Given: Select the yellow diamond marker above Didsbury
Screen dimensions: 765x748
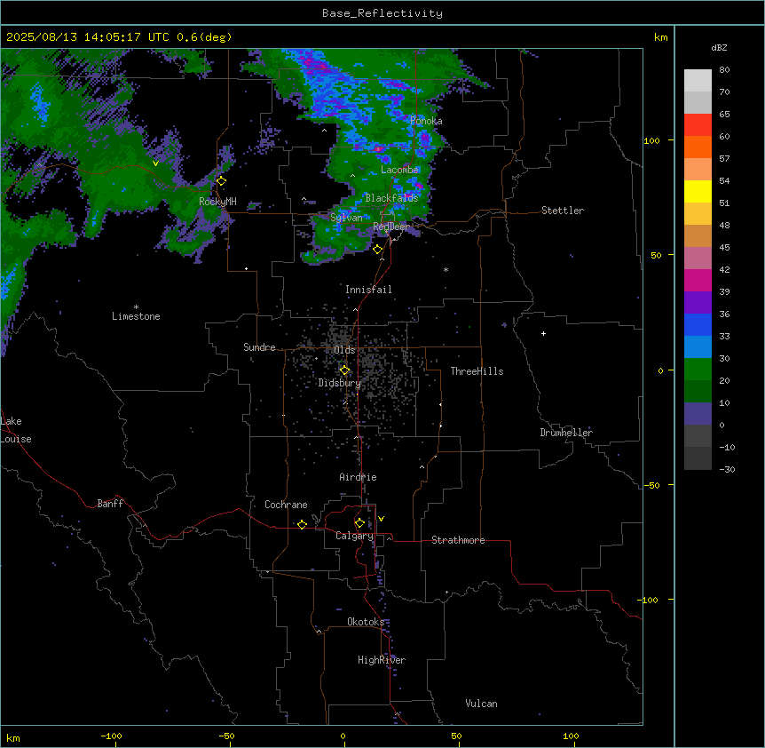Looking at the screenshot, I should (344, 370).
